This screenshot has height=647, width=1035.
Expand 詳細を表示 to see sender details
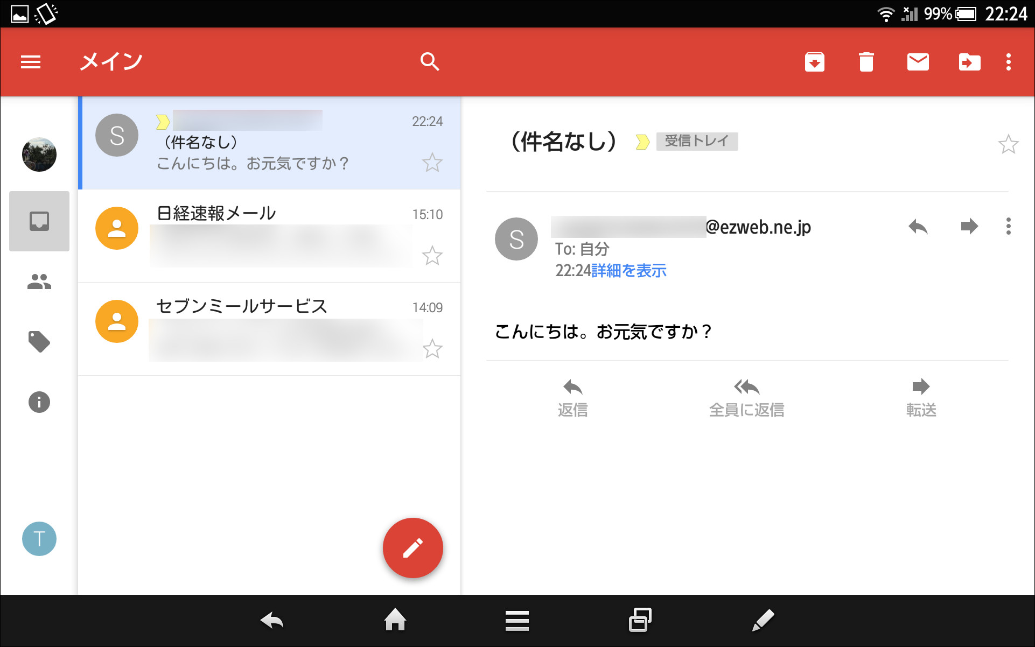(x=628, y=271)
